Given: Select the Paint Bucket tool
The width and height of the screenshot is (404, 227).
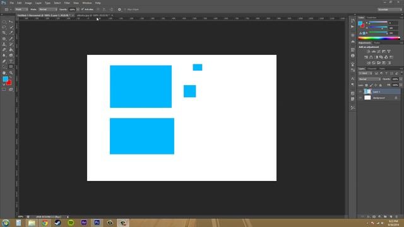Looking at the screenshot, I should [11, 50].
